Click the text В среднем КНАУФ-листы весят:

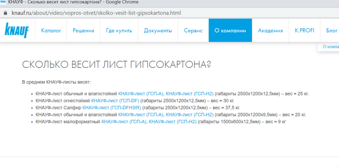tap(57, 82)
